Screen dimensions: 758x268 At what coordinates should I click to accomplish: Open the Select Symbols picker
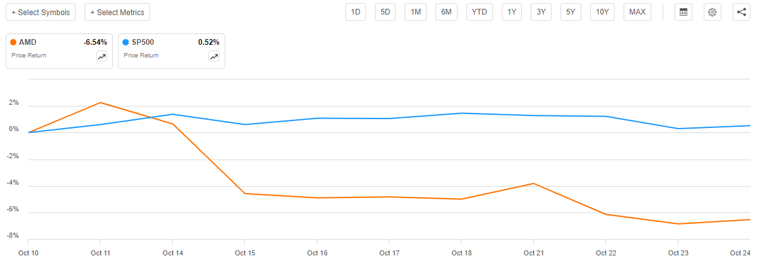pyautogui.click(x=41, y=12)
